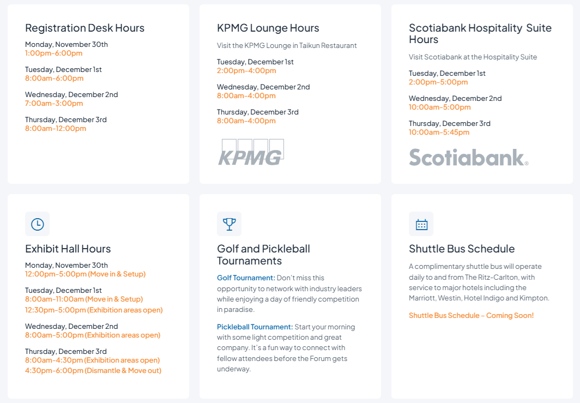The width and height of the screenshot is (580, 403).
Task: Click the Golf and Pickleball Tournaments heading
Action: (263, 255)
